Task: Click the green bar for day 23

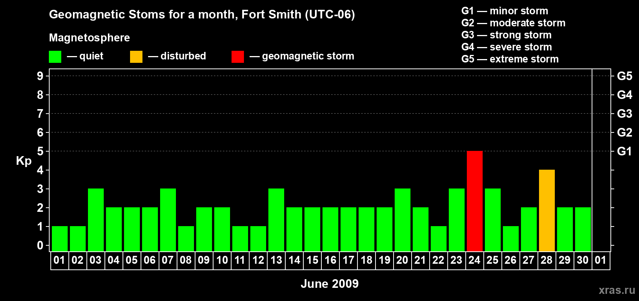Action: click(457, 220)
